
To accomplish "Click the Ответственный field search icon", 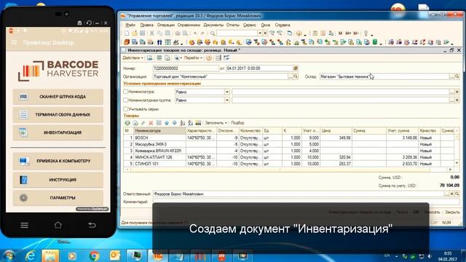I will pos(457,194).
